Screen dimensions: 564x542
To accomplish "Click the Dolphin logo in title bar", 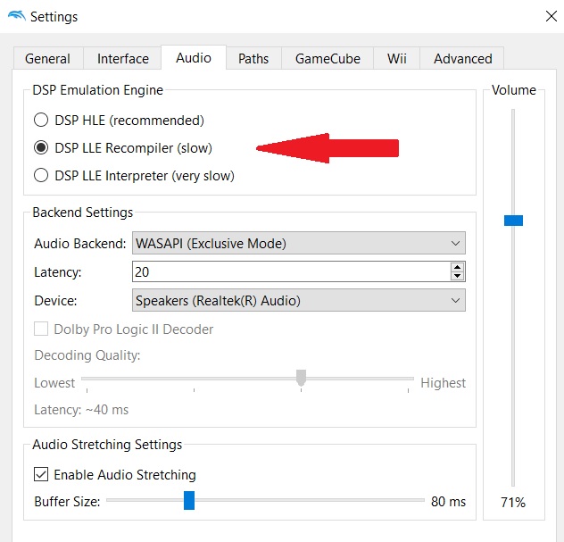I will pyautogui.click(x=15, y=16).
